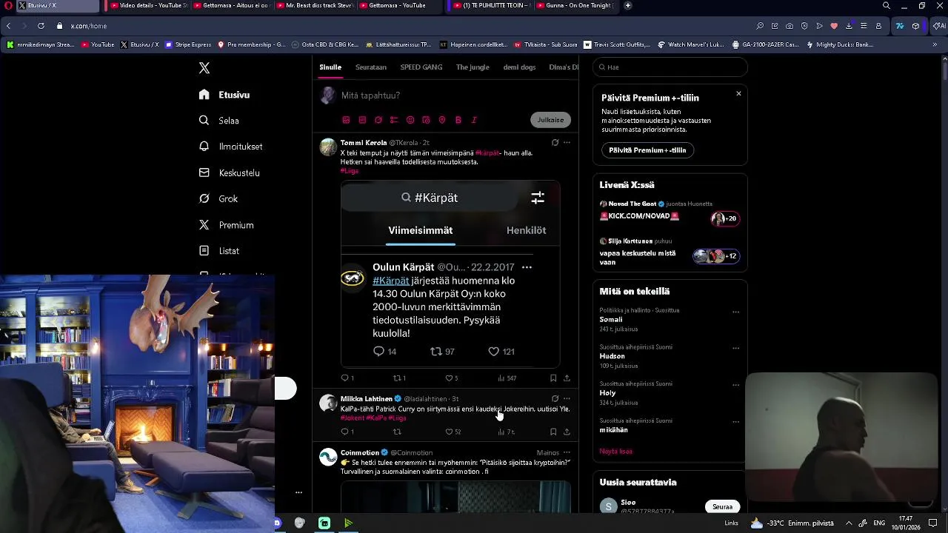Click the X logo in the sidebar
This screenshot has width=948, height=533.
pos(204,68)
